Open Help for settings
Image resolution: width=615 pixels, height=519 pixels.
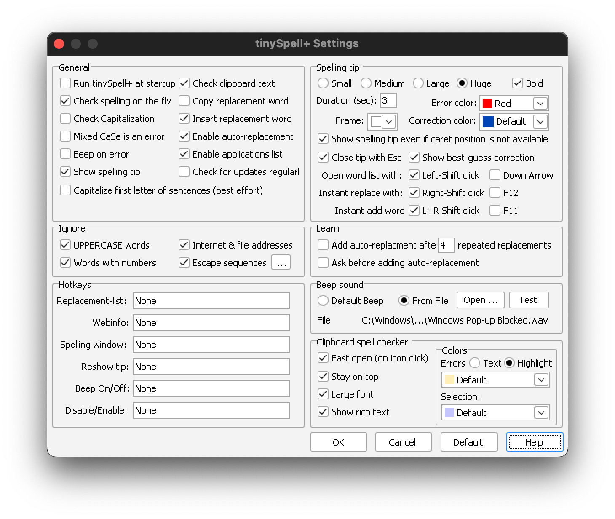point(535,442)
